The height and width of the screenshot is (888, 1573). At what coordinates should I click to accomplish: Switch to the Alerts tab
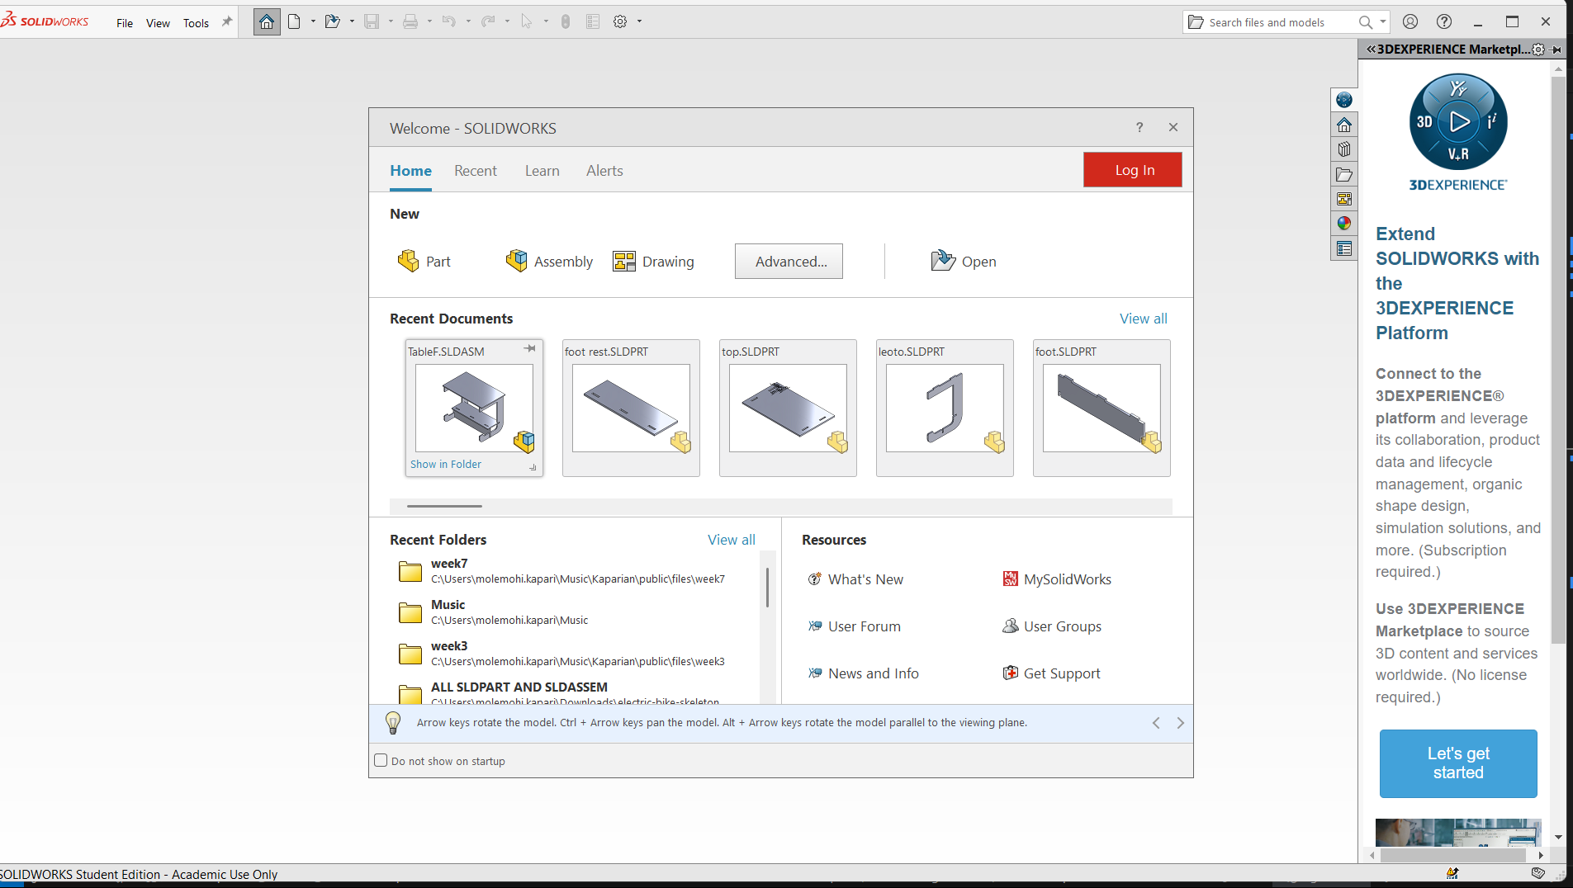[604, 171]
